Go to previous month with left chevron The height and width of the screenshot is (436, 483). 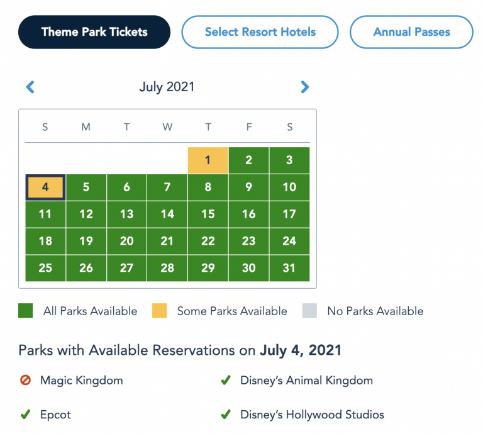(30, 87)
